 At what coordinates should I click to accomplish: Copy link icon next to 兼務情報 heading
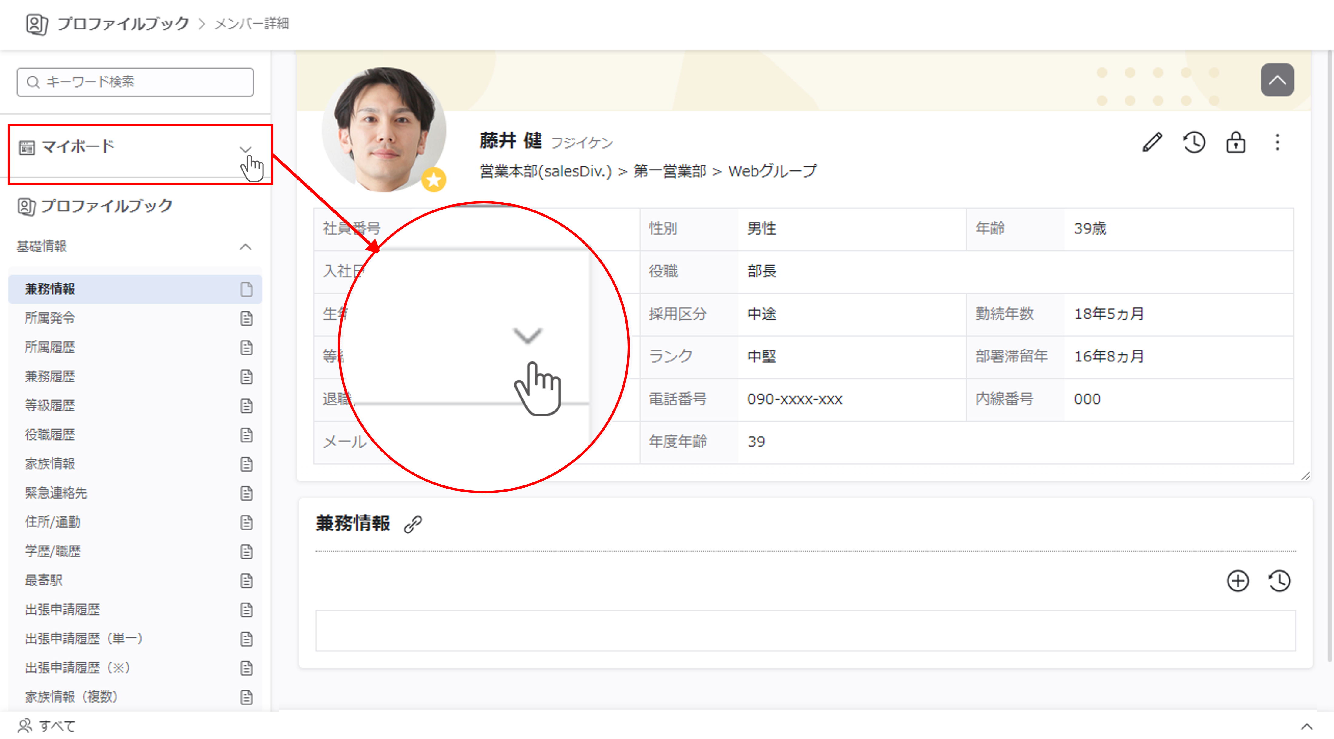coord(413,524)
